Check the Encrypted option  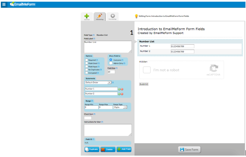point(86,73)
